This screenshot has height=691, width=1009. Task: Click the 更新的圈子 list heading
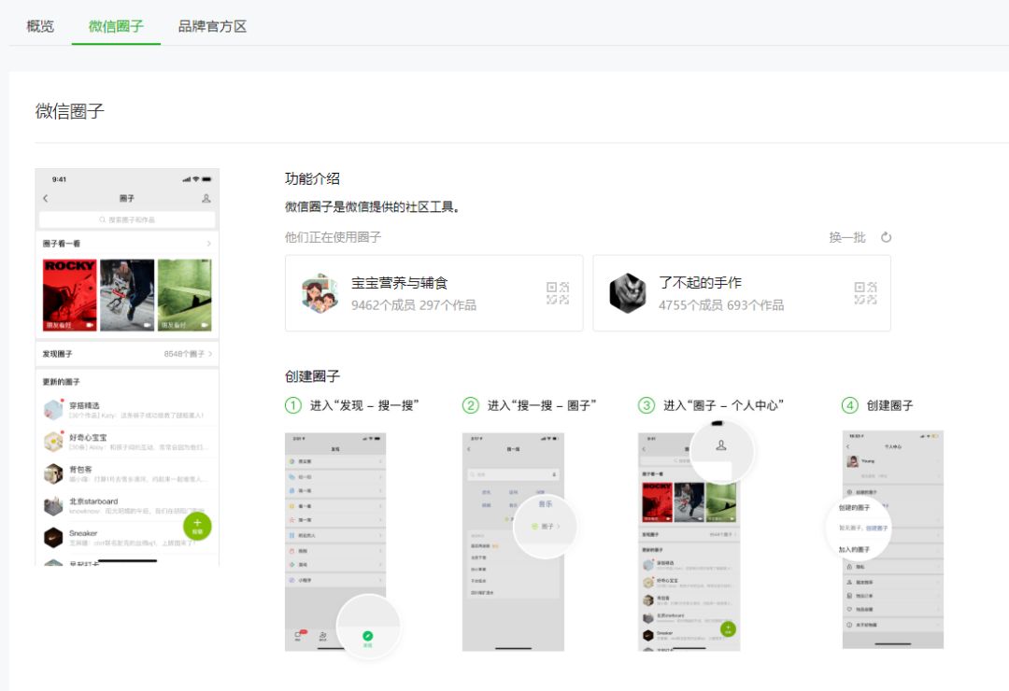pyautogui.click(x=61, y=382)
